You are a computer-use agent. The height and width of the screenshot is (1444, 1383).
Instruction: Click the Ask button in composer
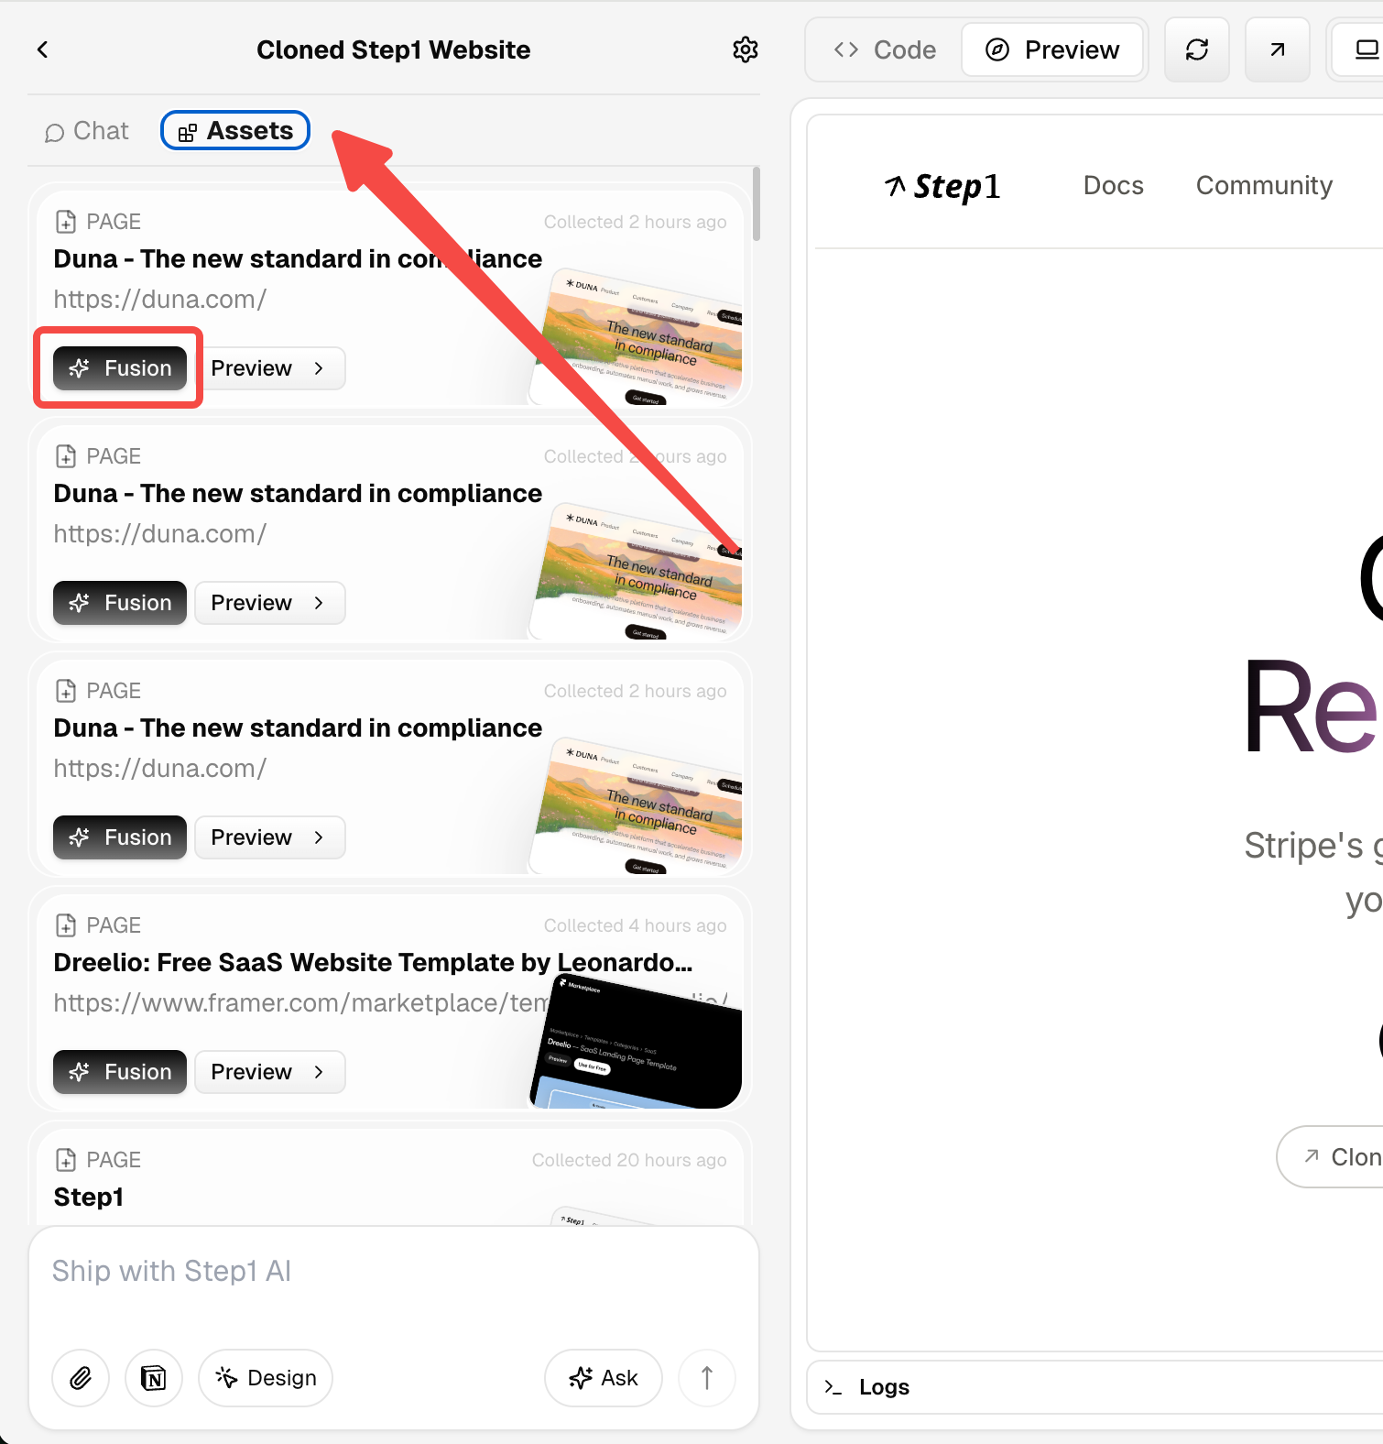pos(604,1377)
